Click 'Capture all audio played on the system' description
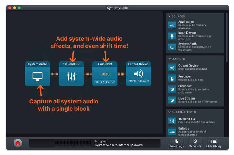The image size is (234, 155). pos(195,49)
